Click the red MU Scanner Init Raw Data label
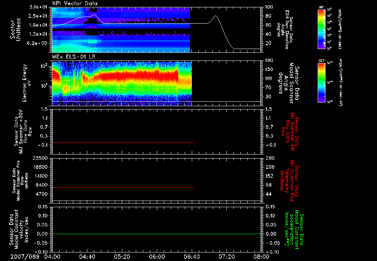This screenshot has width=377, height=261. 290,132
